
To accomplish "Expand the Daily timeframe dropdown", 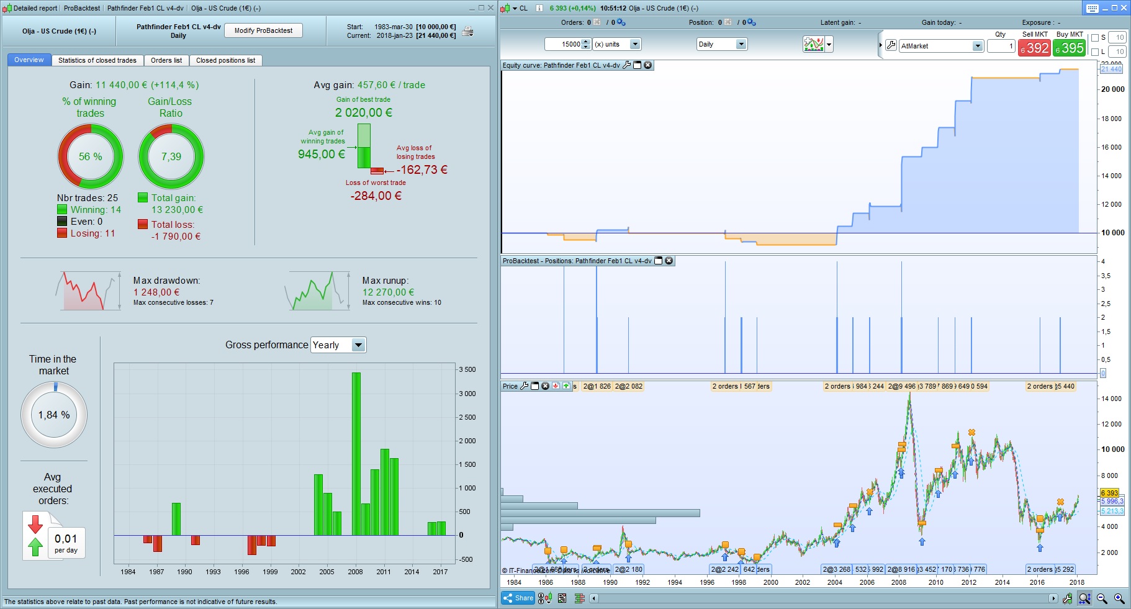I will point(722,44).
